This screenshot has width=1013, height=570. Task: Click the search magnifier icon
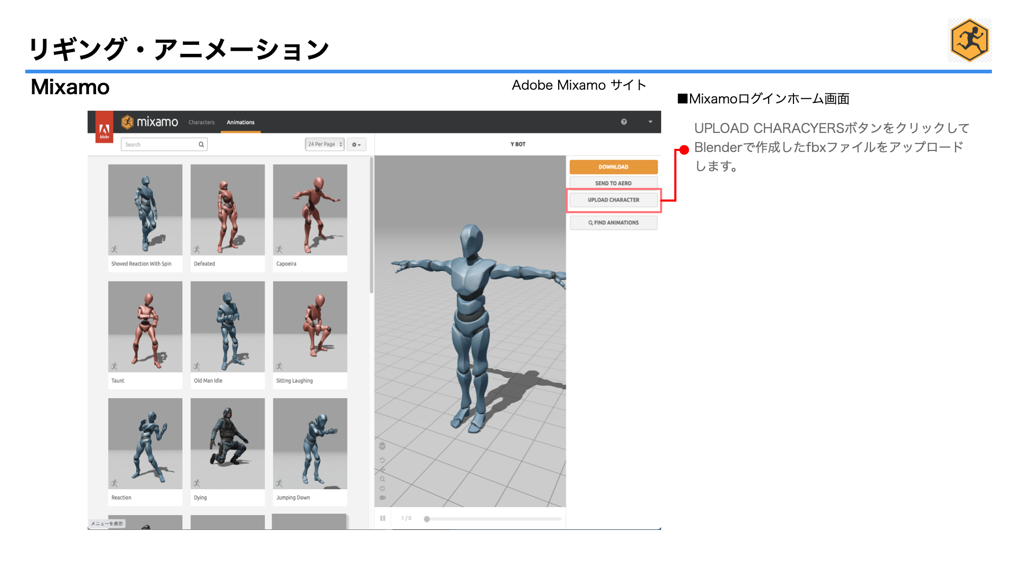(x=201, y=145)
